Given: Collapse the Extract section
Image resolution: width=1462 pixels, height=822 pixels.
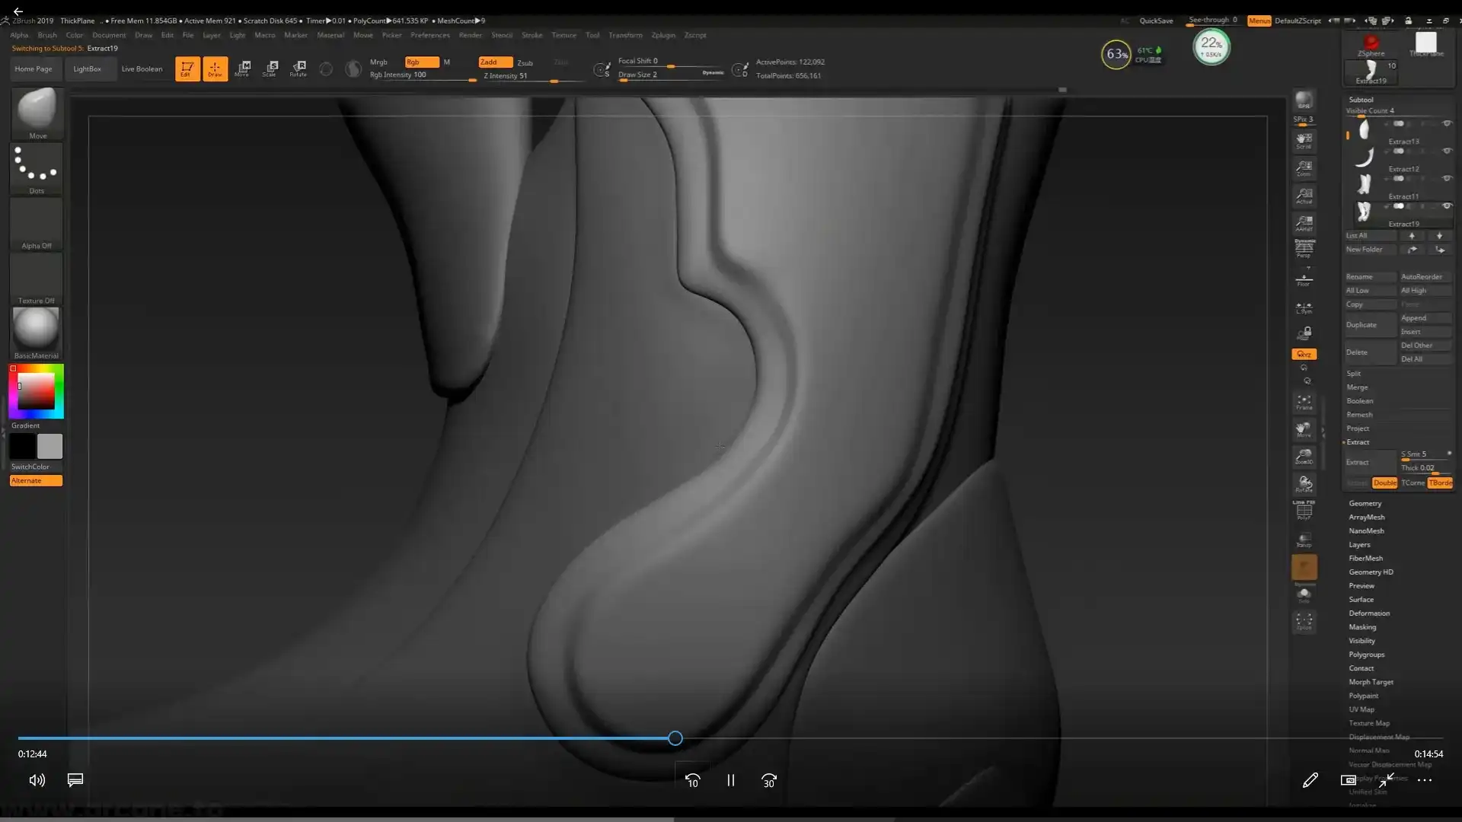Looking at the screenshot, I should pos(1357,442).
